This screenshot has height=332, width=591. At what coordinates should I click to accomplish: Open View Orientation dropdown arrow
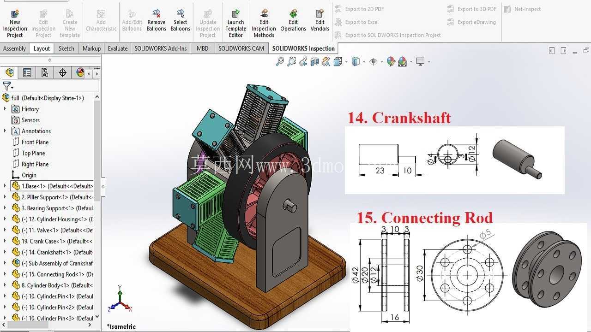[346, 62]
